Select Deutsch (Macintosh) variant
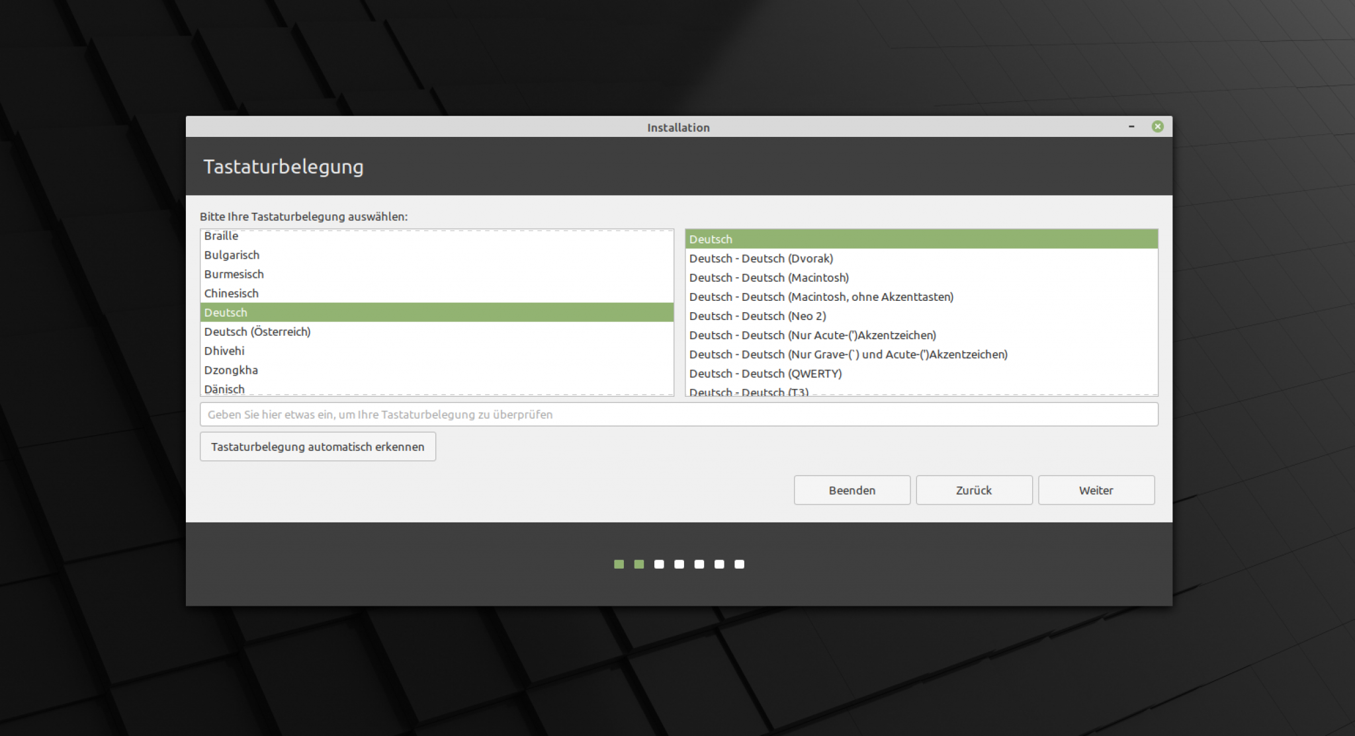 click(922, 278)
